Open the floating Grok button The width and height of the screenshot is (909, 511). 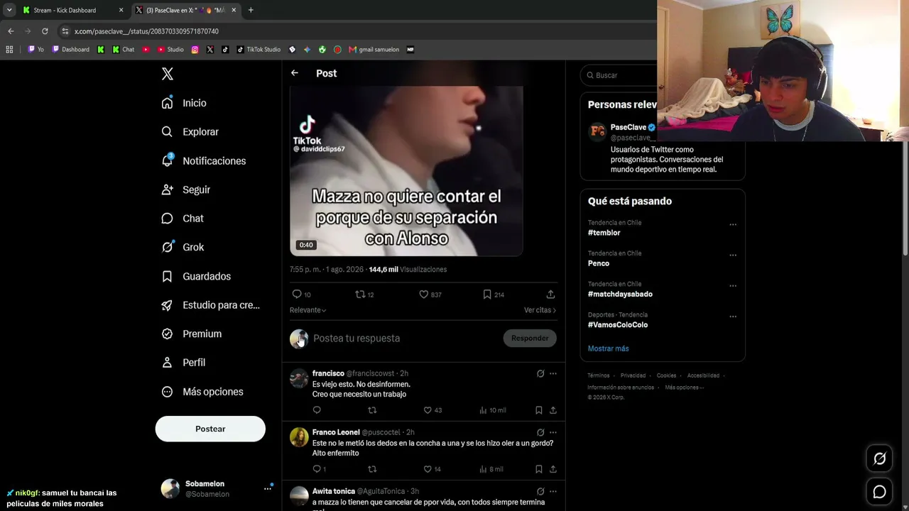pos(879,459)
